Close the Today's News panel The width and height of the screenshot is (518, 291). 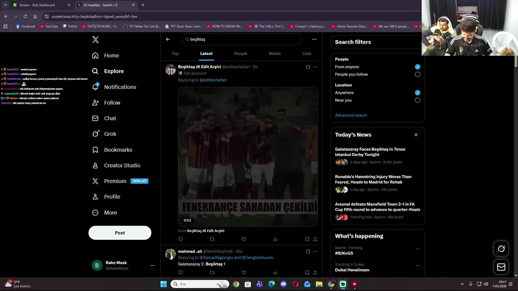coord(416,135)
